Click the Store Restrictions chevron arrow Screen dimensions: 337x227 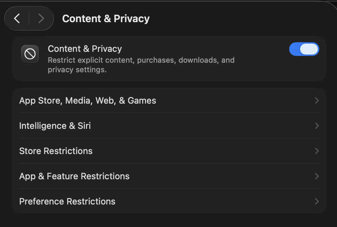coord(317,151)
